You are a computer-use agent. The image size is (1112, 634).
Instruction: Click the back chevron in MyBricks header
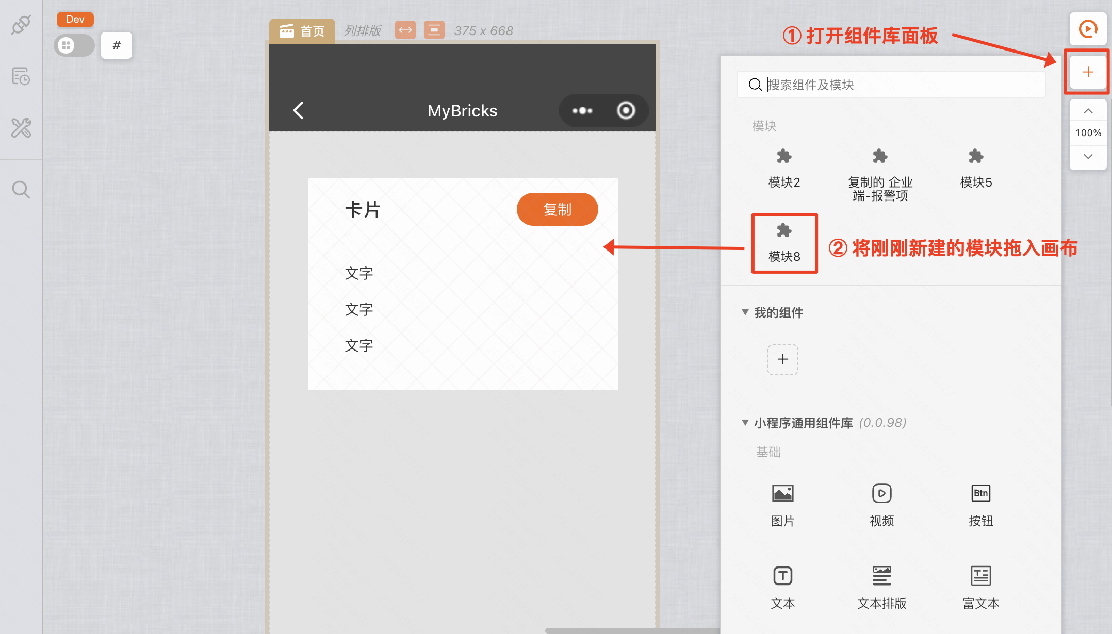pyautogui.click(x=298, y=110)
